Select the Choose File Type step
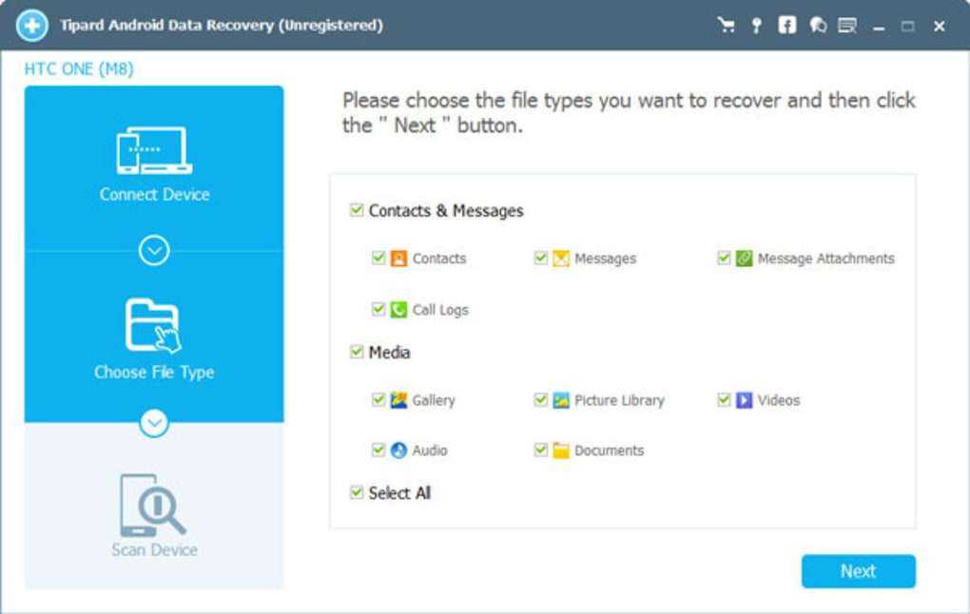 154,339
